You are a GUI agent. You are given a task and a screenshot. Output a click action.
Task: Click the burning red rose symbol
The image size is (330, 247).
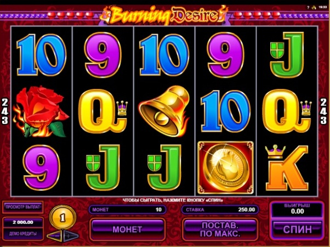(41, 111)
